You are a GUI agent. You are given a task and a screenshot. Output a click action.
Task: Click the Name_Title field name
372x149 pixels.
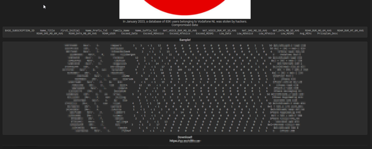47,30
